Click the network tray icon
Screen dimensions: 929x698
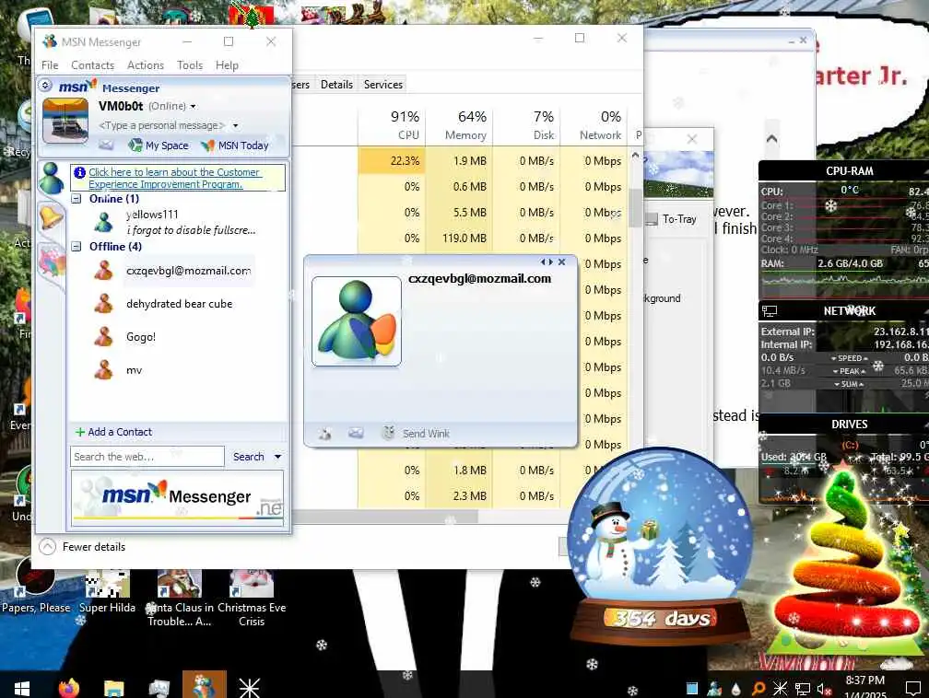pos(803,689)
